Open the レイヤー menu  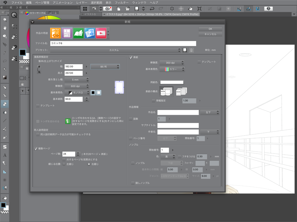[82, 3]
